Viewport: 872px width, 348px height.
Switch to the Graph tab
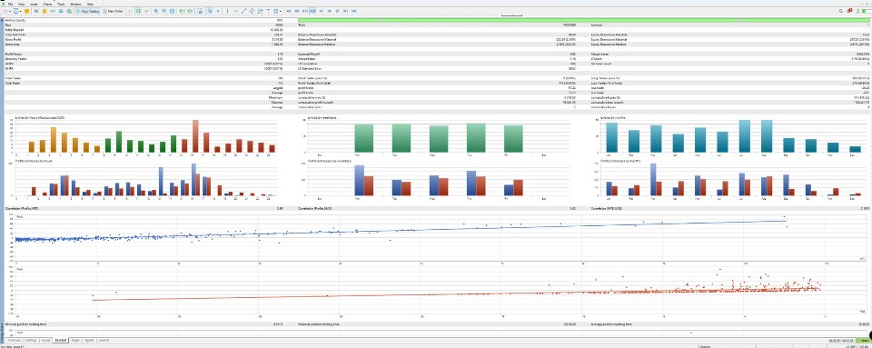pos(75,340)
